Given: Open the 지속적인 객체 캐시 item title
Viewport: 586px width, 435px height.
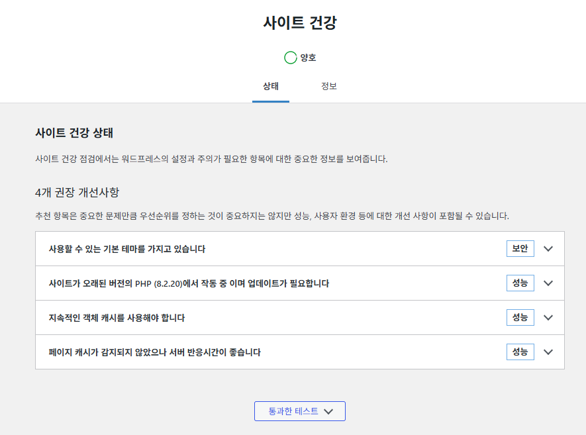Looking at the screenshot, I should coord(117,318).
